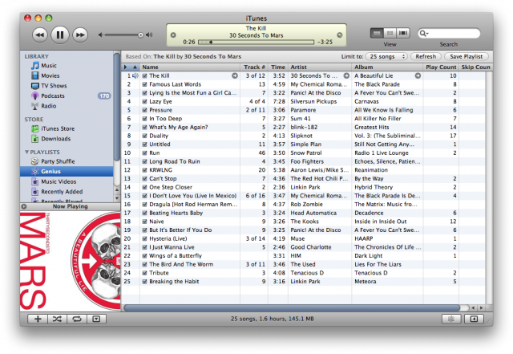Click the left arrow in the song display
Viewport: 513px width, 354px height.
[173, 35]
